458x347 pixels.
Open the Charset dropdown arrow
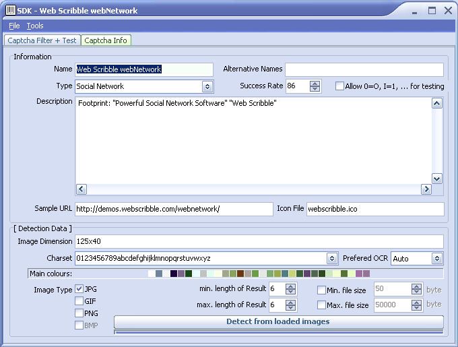[332, 258]
